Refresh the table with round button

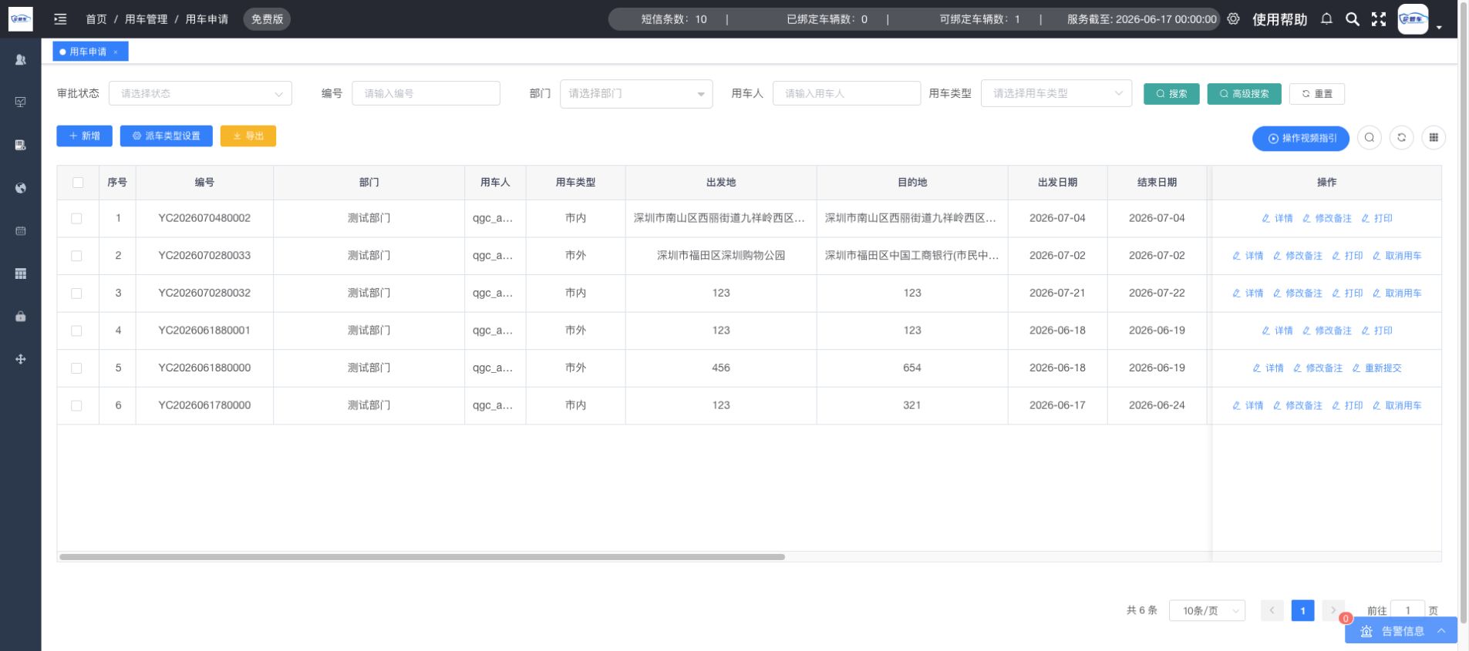pos(1402,138)
